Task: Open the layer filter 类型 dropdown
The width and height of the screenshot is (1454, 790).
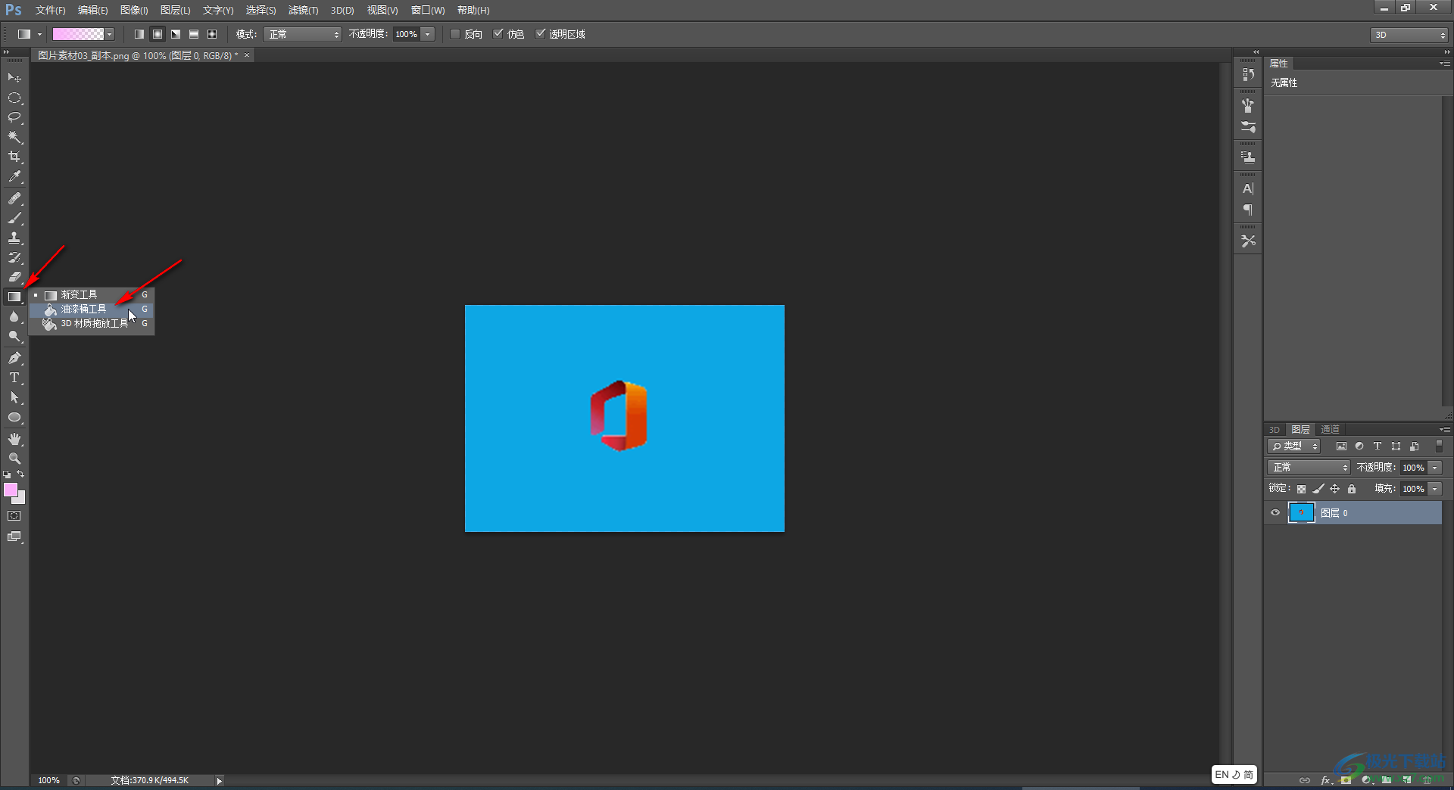Action: [x=1294, y=446]
